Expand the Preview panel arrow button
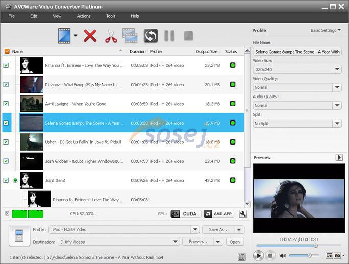Screen dimensions: 349x264 tap(339, 157)
